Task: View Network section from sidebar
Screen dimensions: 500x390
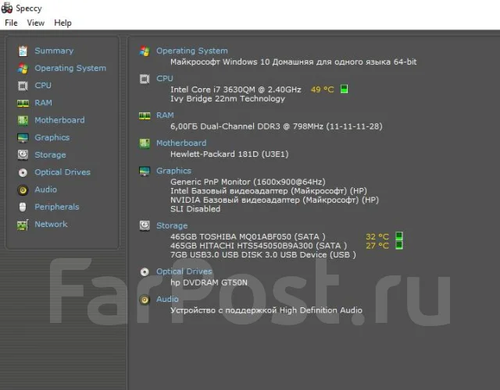Action: tap(51, 224)
